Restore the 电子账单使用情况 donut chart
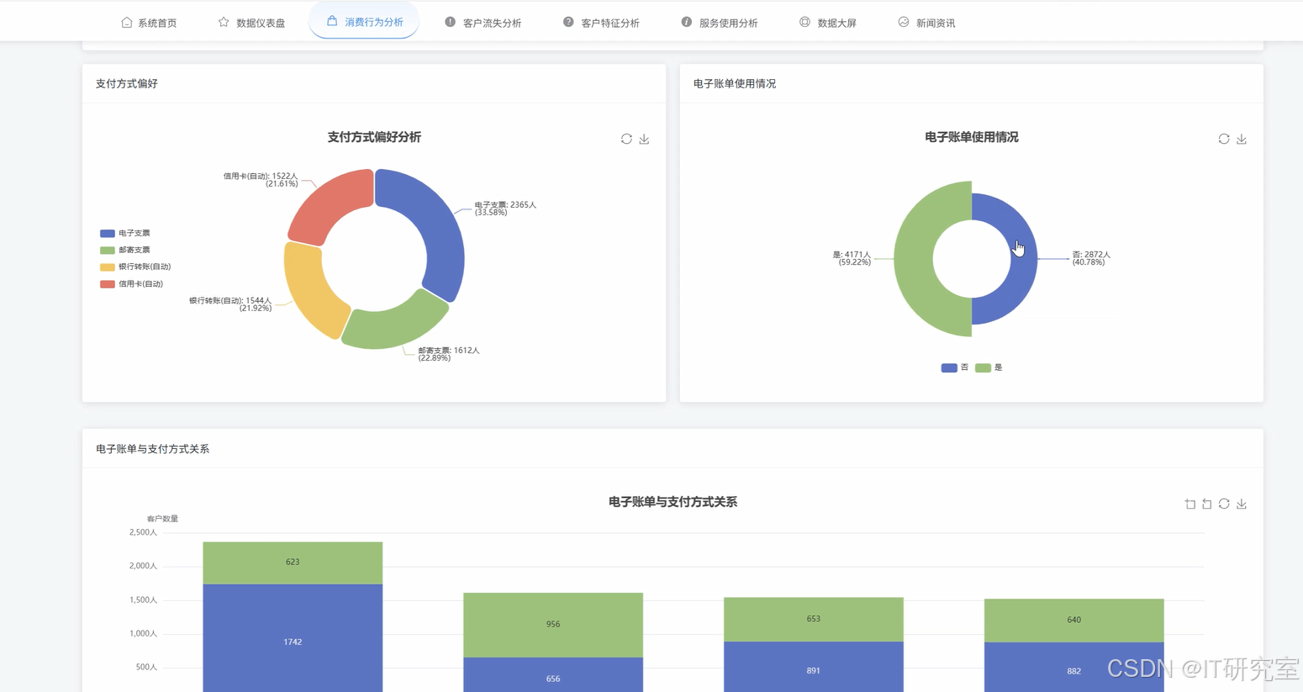This screenshot has width=1303, height=692. click(x=1224, y=139)
